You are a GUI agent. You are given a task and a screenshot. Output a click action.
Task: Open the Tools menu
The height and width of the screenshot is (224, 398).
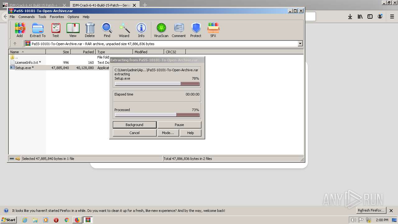(x=42, y=17)
